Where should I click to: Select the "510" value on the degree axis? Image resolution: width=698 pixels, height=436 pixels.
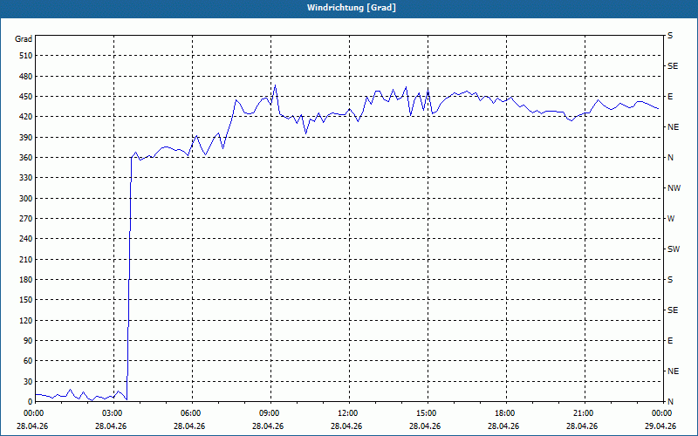point(26,56)
